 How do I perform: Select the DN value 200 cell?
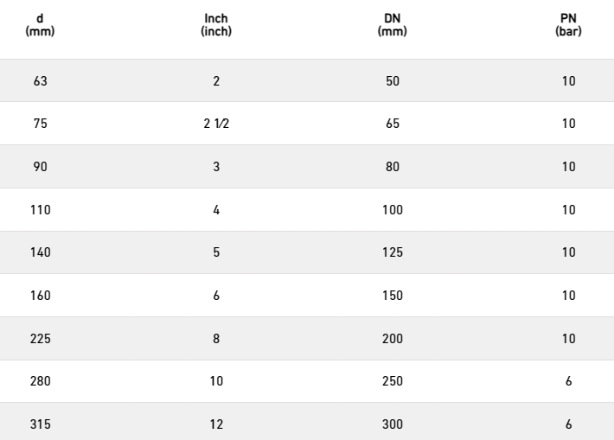pyautogui.click(x=393, y=339)
